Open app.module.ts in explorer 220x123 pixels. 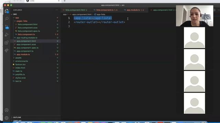pos(23,55)
